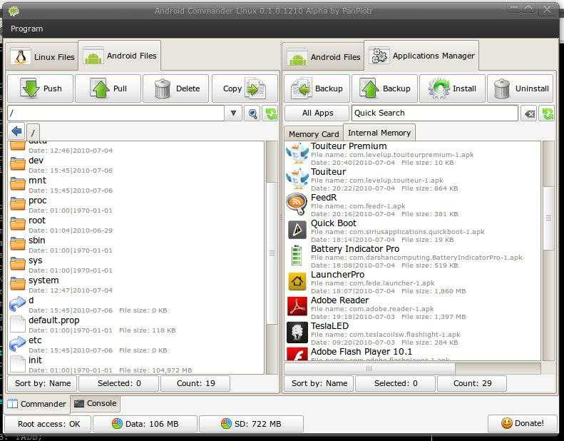The image size is (564, 441).
Task: Select the Touiteur app name text
Action: pos(328,172)
